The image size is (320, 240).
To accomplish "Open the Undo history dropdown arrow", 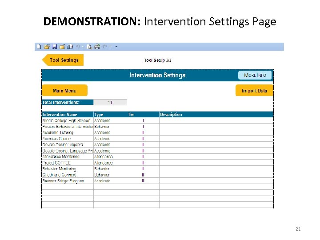I will click(x=83, y=47).
